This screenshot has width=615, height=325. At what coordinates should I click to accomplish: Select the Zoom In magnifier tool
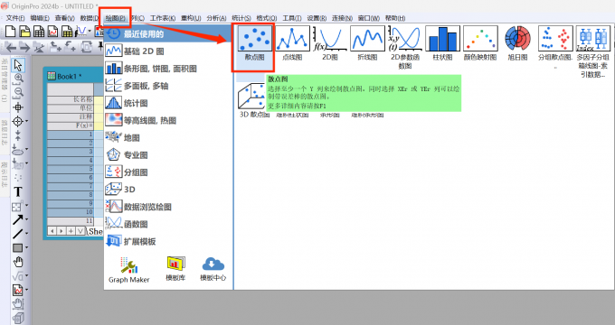(x=18, y=79)
